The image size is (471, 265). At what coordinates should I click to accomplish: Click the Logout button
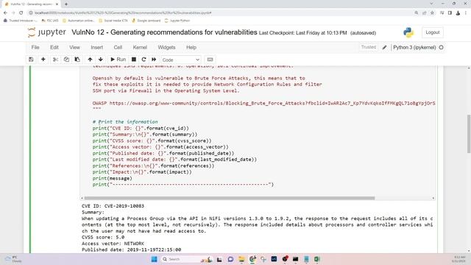pyautogui.click(x=432, y=32)
